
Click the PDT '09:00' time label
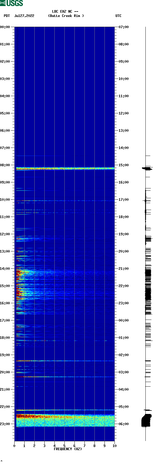click(5, 182)
